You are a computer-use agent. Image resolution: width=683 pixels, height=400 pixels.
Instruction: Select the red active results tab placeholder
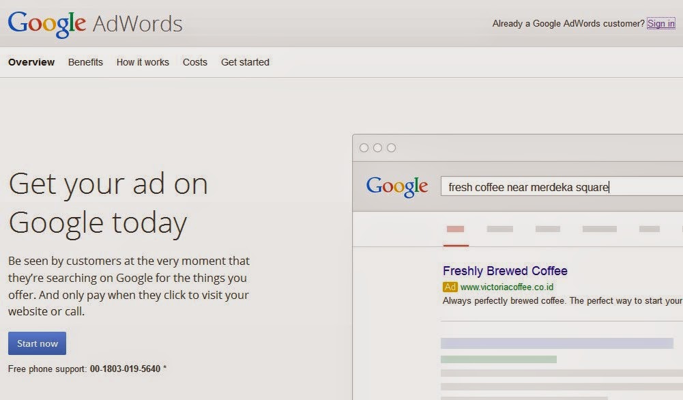[x=455, y=229]
